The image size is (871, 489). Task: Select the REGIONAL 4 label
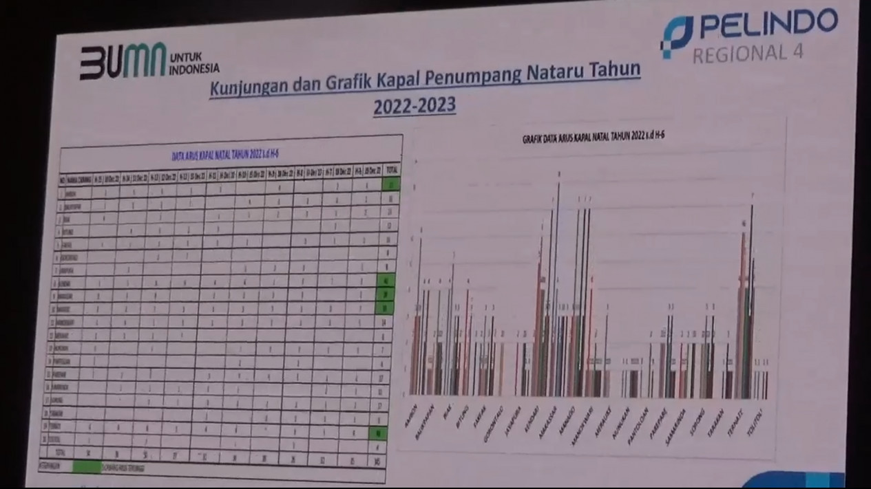747,54
